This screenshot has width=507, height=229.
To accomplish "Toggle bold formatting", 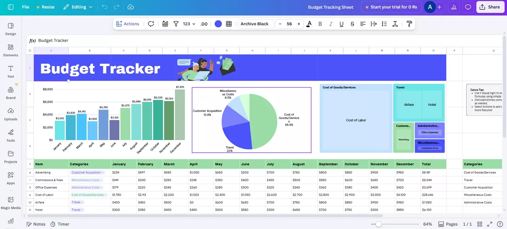I will click(x=320, y=24).
